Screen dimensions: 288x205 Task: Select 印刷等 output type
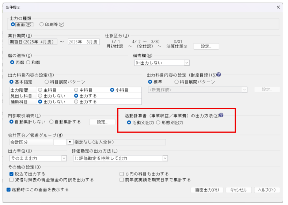click(41, 24)
